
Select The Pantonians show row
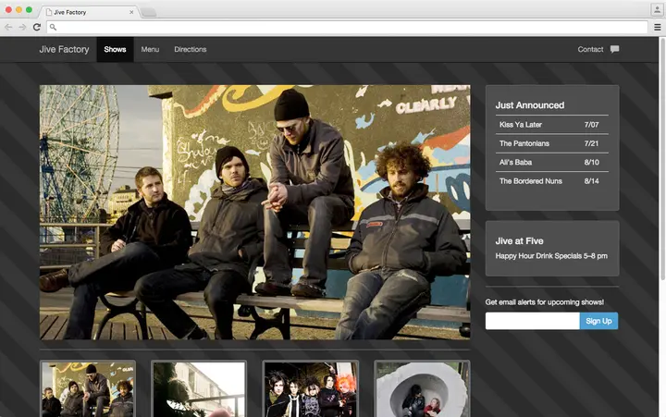point(551,143)
